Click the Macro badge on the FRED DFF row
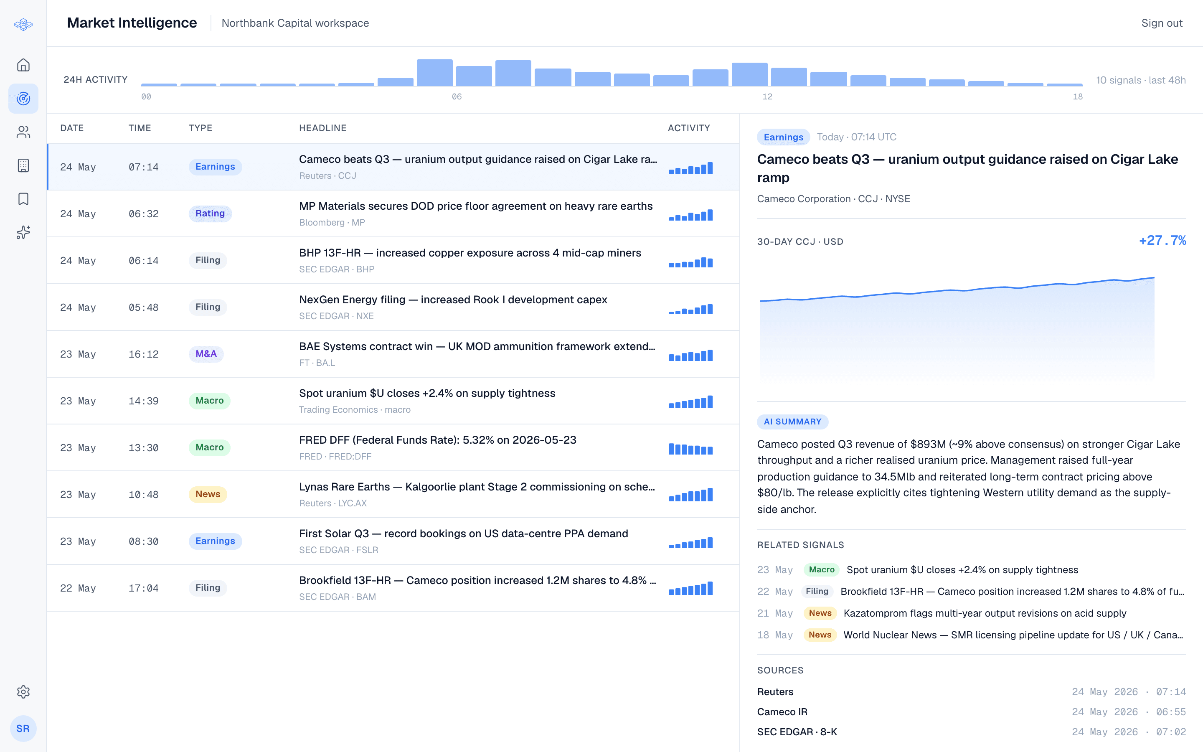The height and width of the screenshot is (752, 1203). [x=209, y=447]
